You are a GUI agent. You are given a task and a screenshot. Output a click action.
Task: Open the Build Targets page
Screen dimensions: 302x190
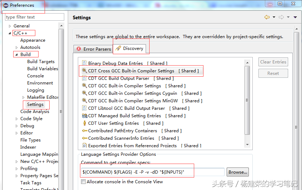[41, 62]
